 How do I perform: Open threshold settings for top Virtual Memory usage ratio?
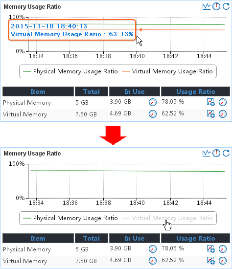tap(211, 114)
